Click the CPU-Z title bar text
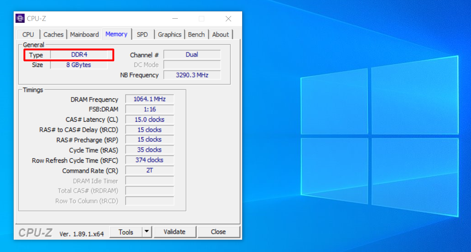471x252 pixels. (x=36, y=19)
